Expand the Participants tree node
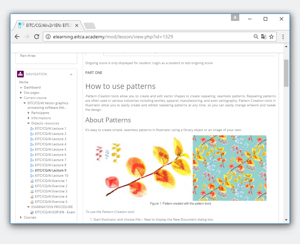 point(29,113)
